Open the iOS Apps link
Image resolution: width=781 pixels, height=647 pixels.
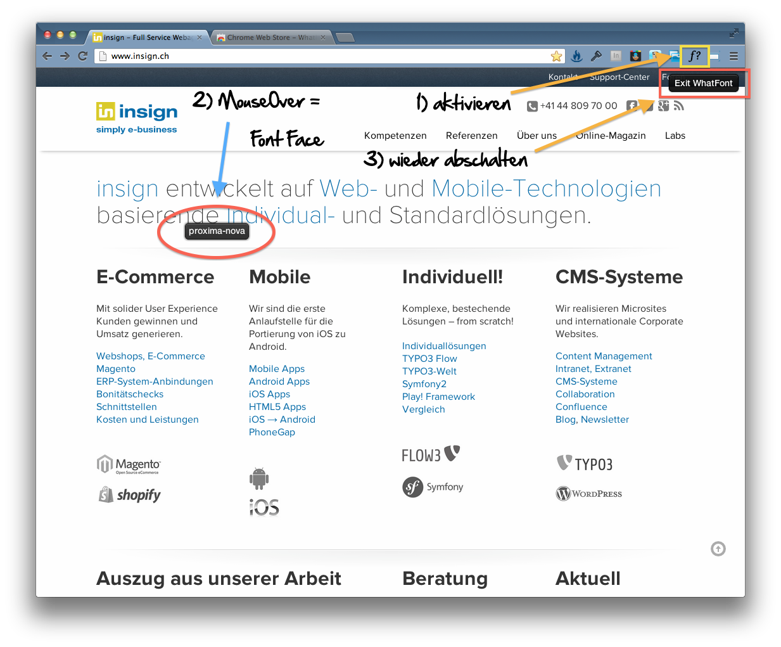269,394
